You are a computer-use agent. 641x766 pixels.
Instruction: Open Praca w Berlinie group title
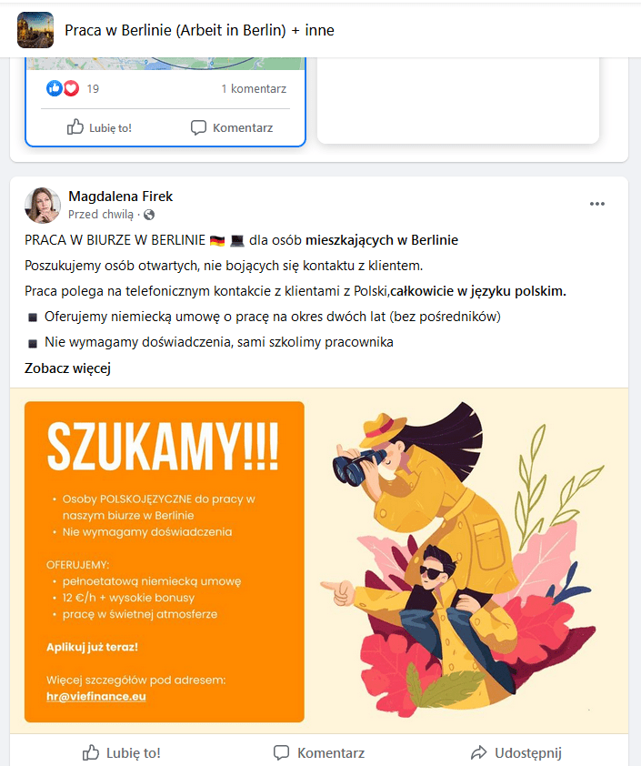pyautogui.click(x=199, y=30)
